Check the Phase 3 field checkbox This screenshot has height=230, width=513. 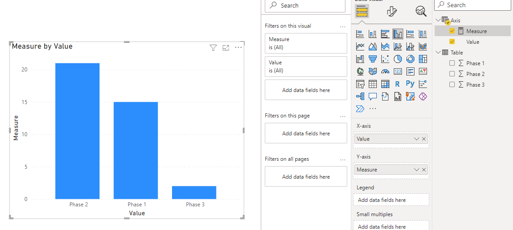click(x=452, y=84)
